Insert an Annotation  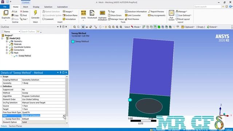coord(69,19)
